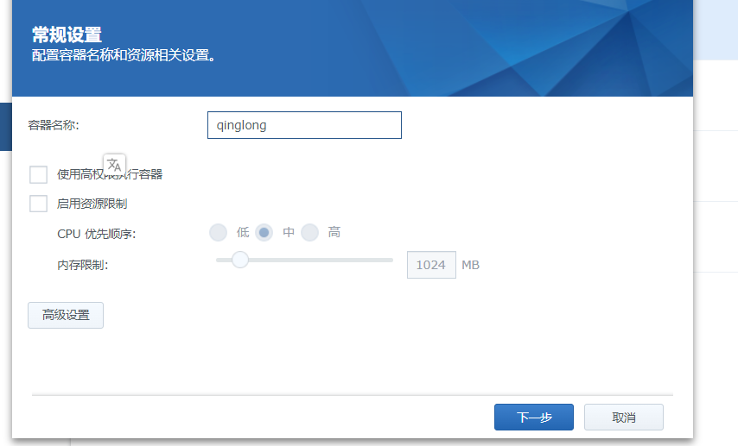The image size is (738, 446).
Task: Proceed with the 下一步 button
Action: coord(534,417)
